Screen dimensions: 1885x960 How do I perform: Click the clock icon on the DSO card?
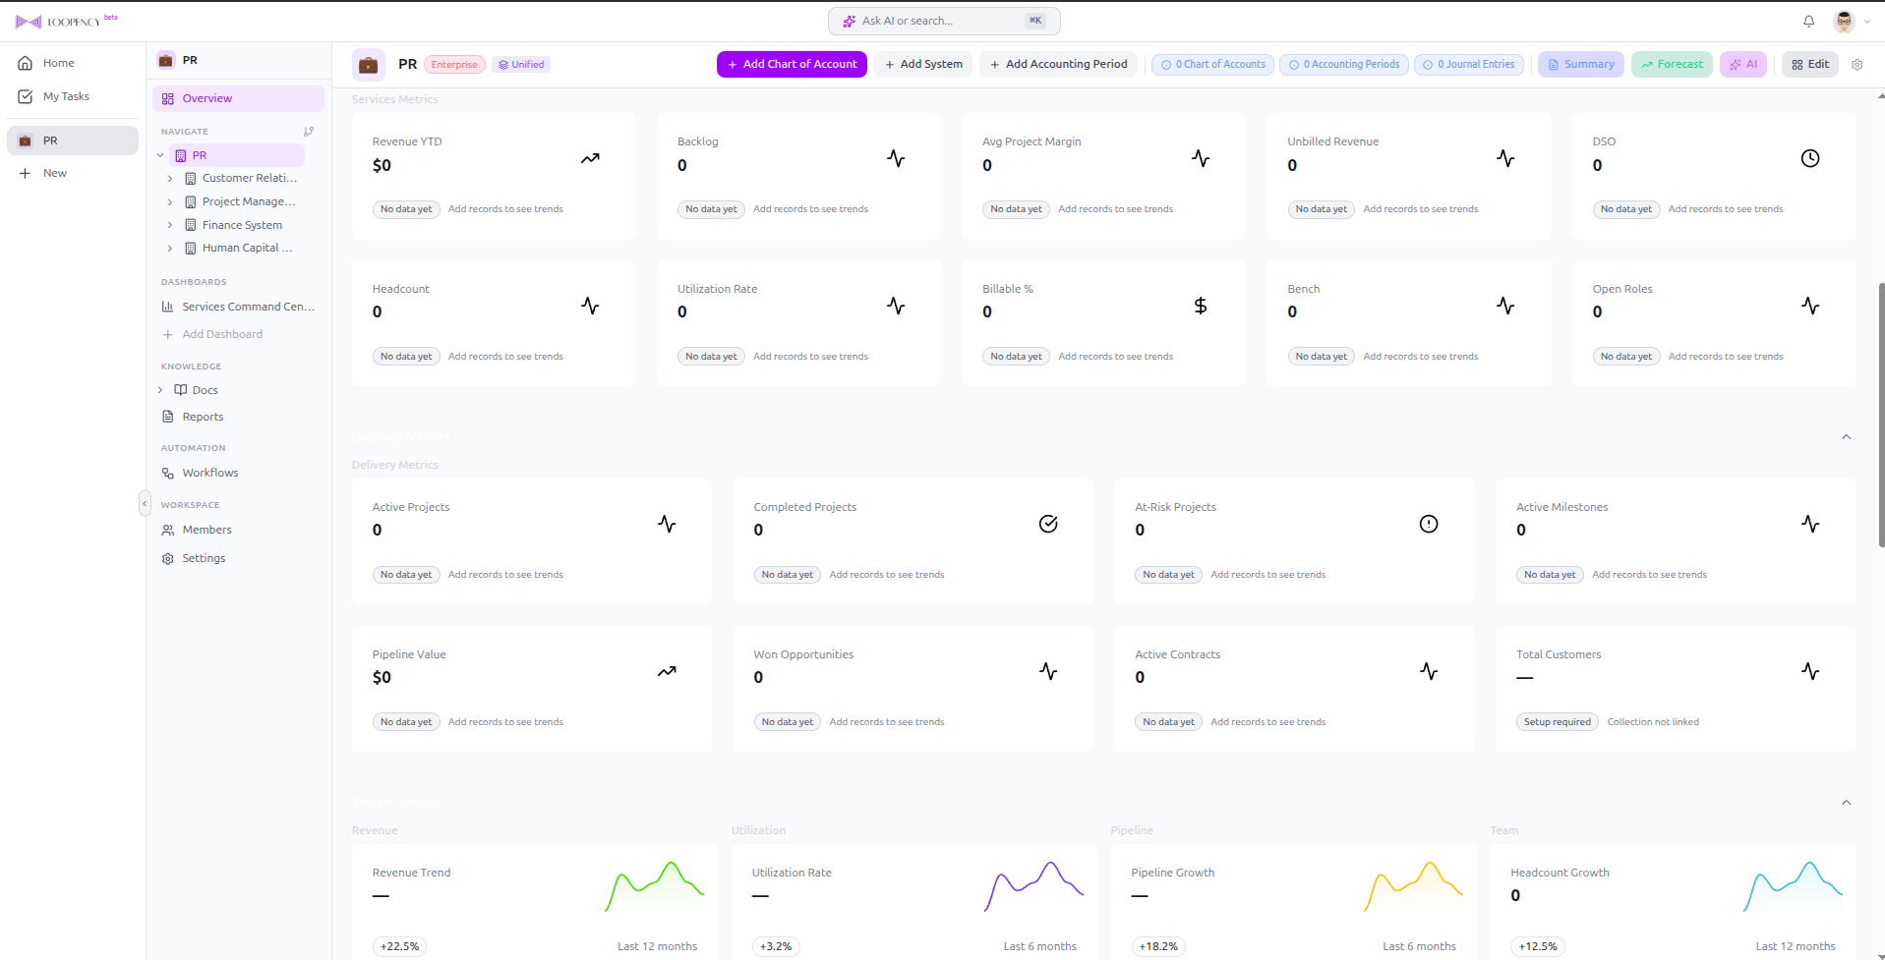pyautogui.click(x=1810, y=157)
